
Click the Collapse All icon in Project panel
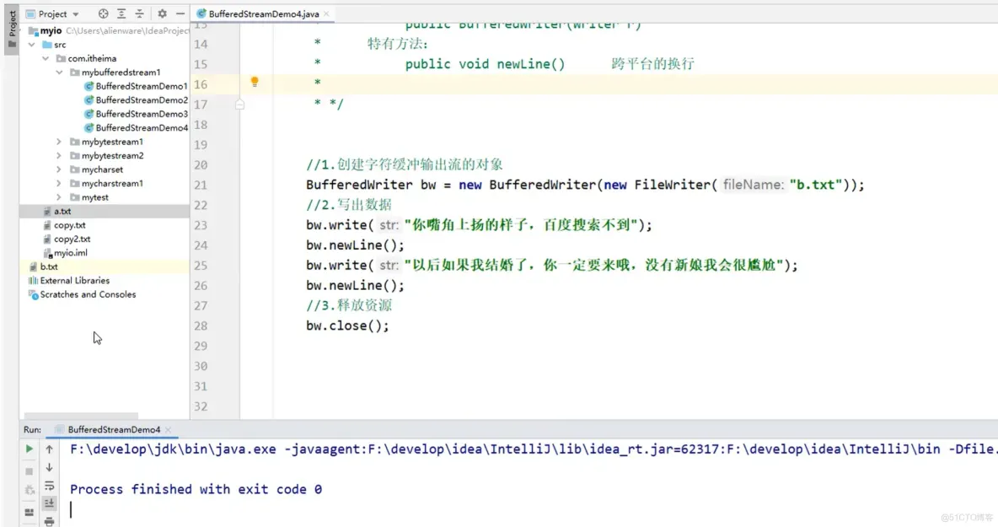click(x=139, y=13)
